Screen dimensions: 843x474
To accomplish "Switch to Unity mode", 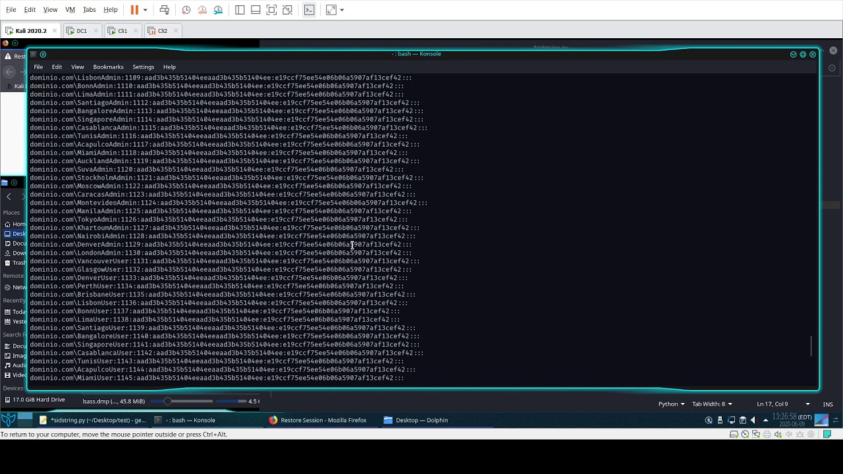I will (287, 10).
